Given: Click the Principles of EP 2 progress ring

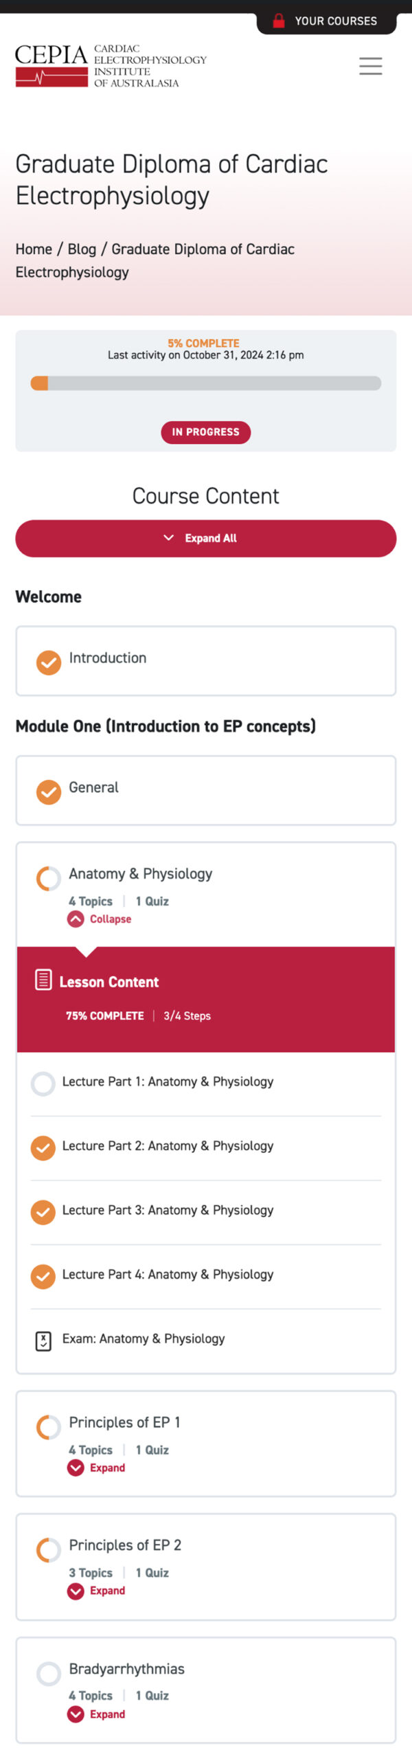Looking at the screenshot, I should coord(48,1549).
